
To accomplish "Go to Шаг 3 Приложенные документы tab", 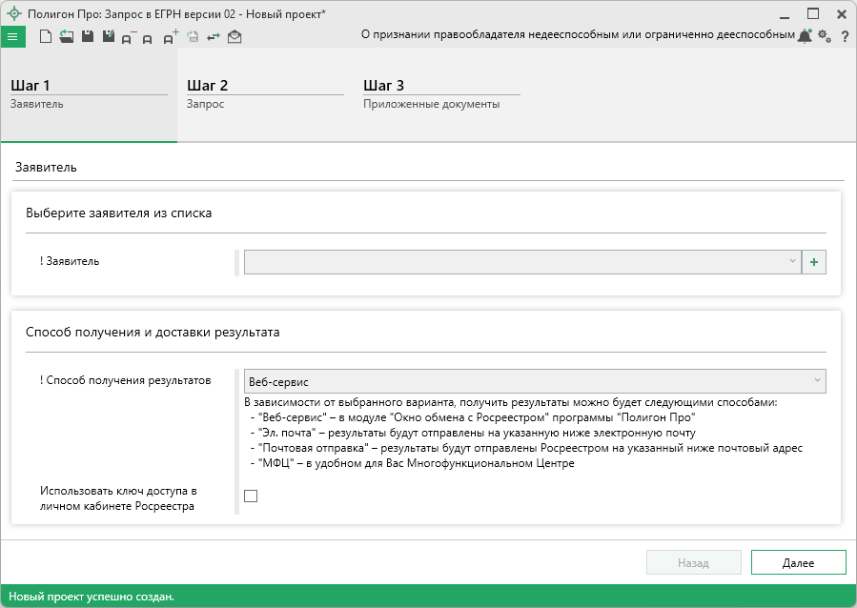I will point(440,94).
